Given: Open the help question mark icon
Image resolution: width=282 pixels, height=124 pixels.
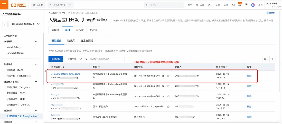Looking at the screenshot, I should coord(246,5).
